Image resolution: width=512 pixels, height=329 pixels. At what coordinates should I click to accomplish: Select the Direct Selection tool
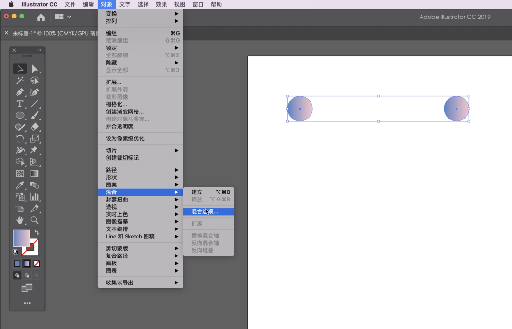pos(35,69)
